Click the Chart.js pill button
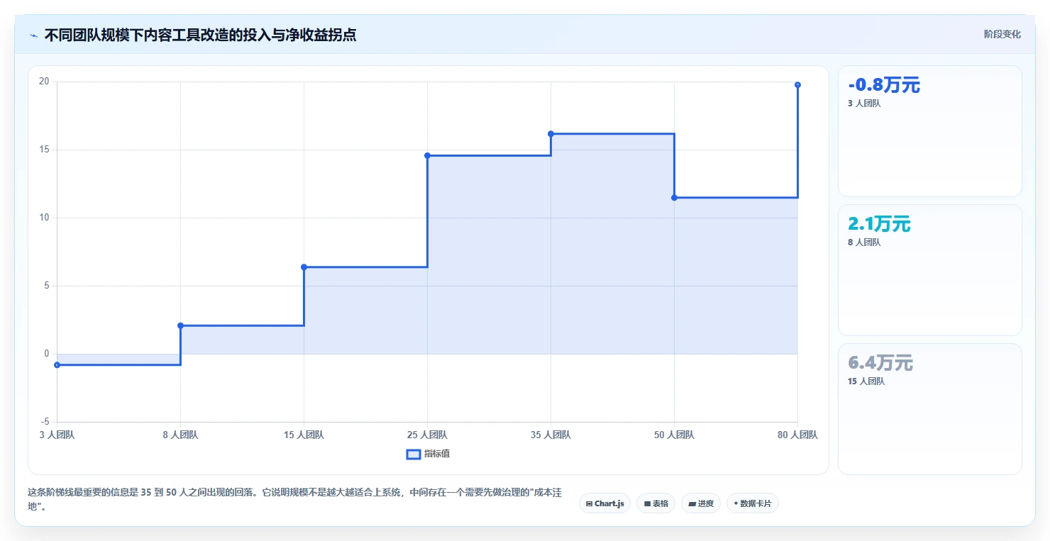The image size is (1050, 541). [604, 503]
